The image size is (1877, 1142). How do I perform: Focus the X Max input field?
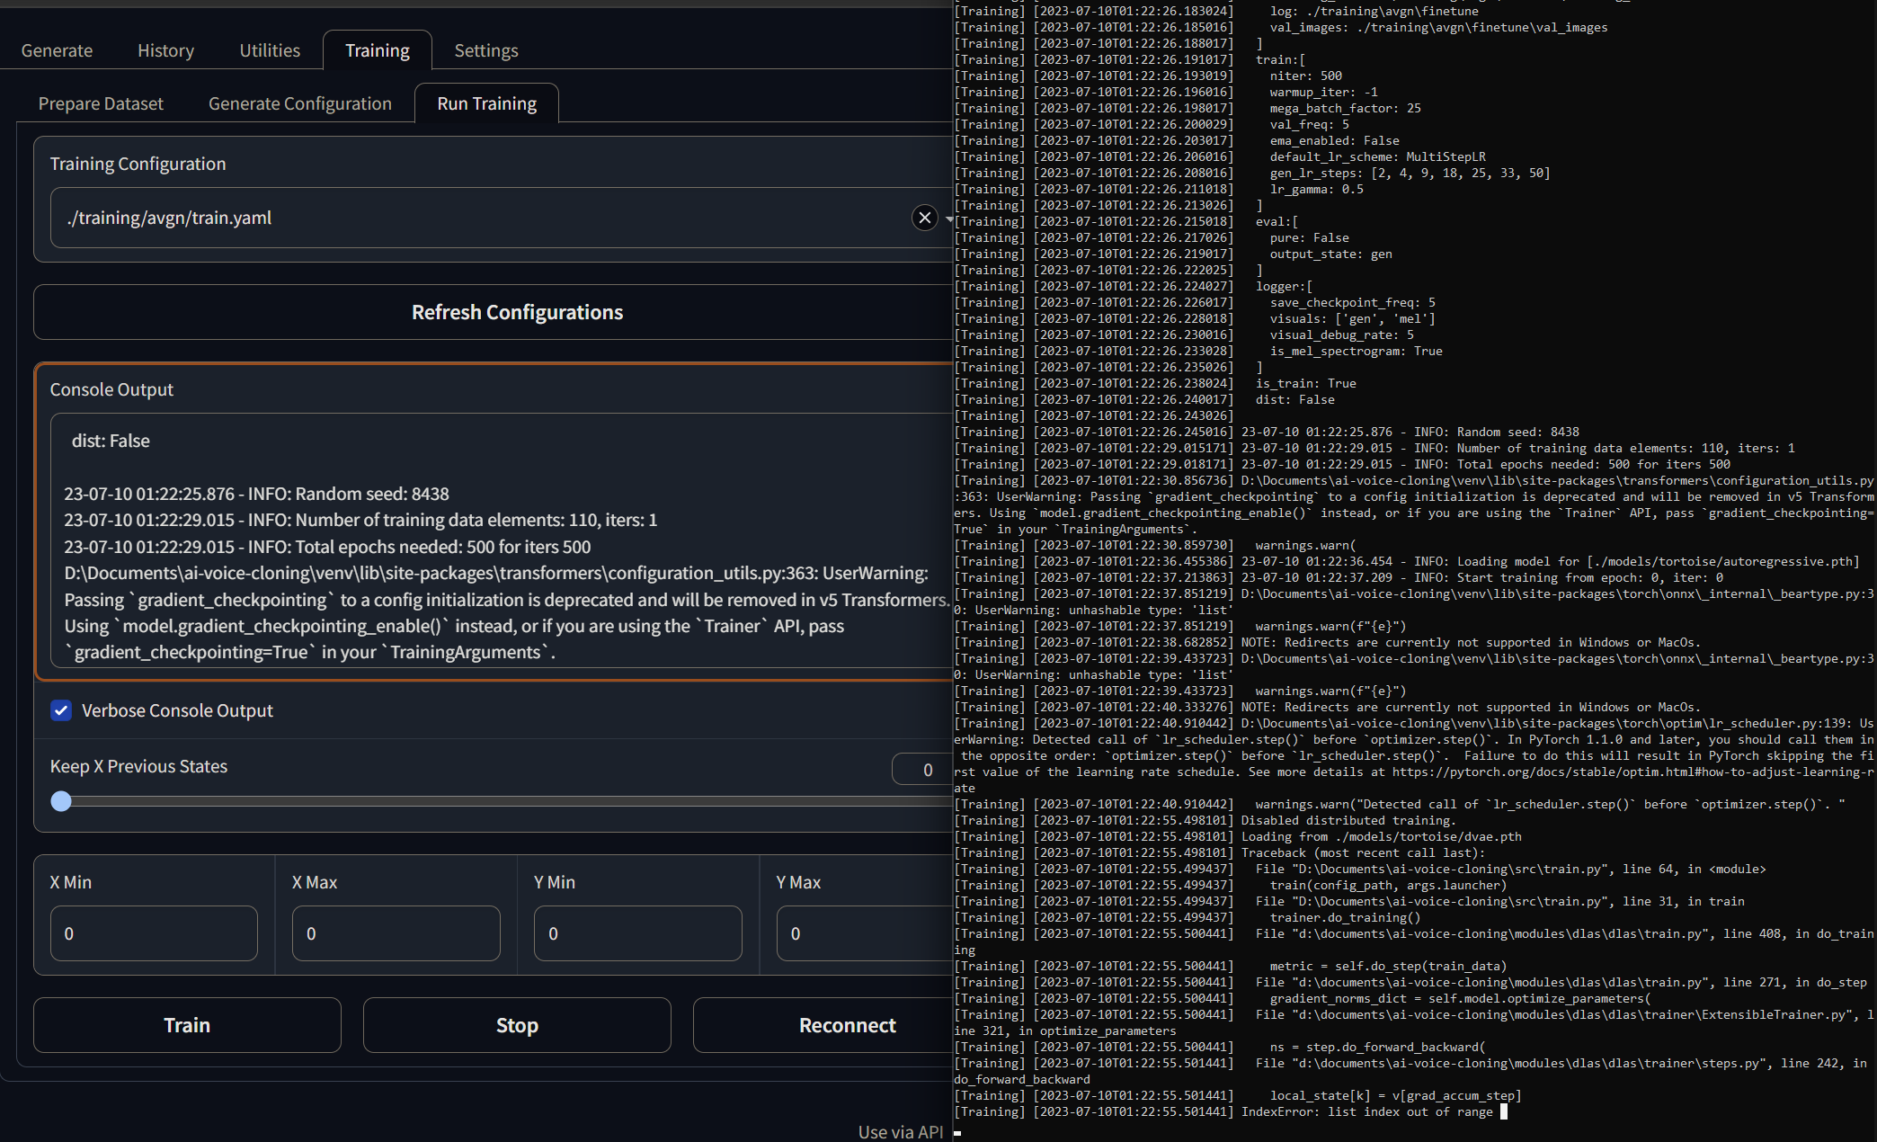point(396,933)
